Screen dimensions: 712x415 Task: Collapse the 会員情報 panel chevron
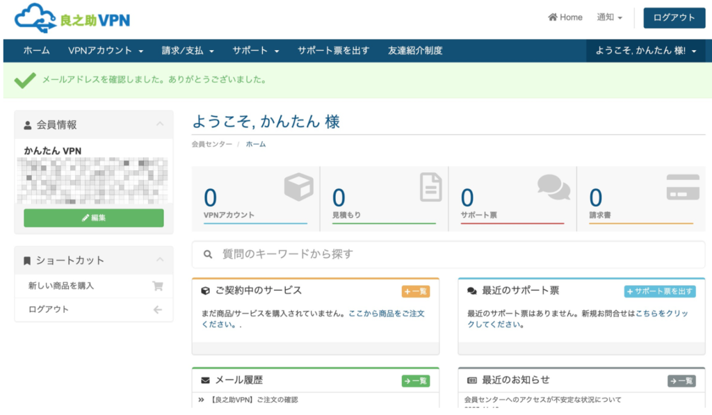(x=160, y=124)
